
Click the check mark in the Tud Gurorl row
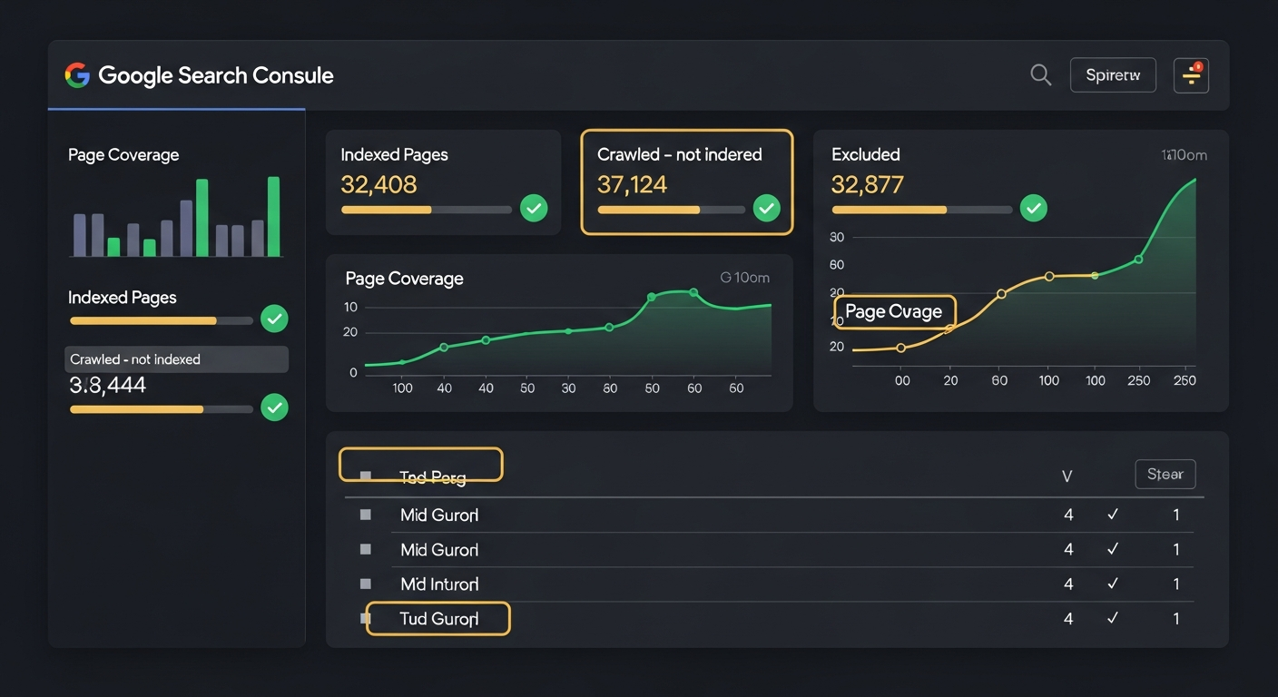(x=1113, y=618)
